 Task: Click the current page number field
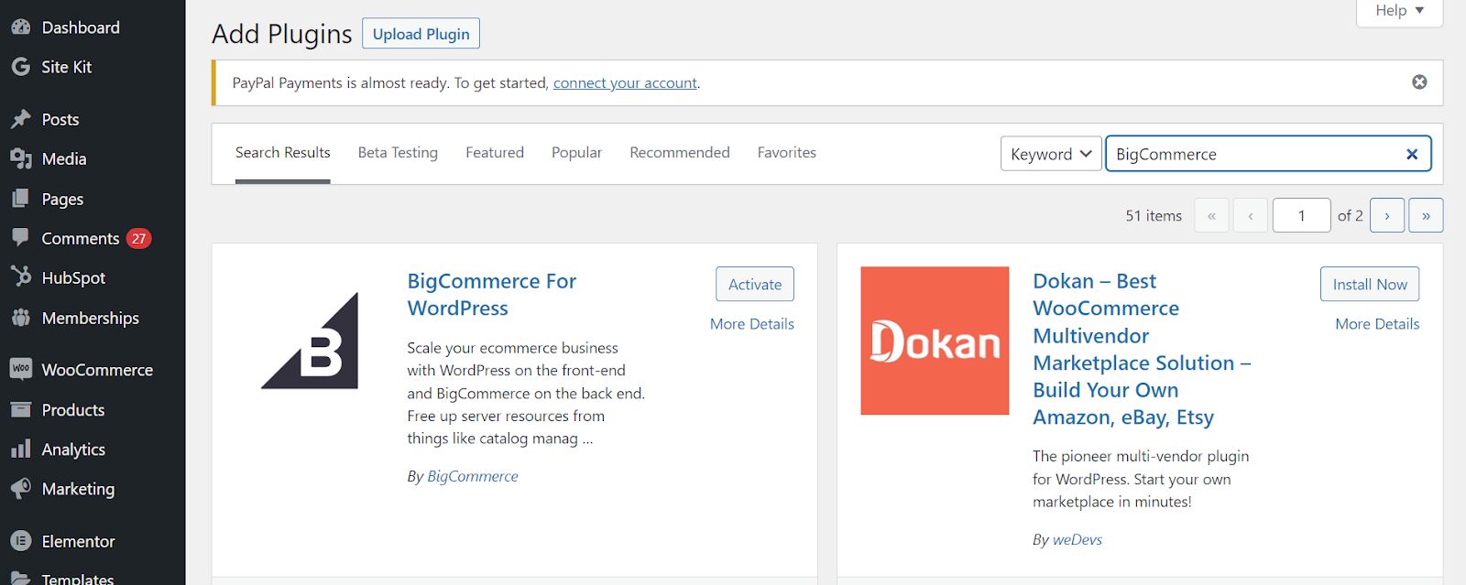[1301, 215]
